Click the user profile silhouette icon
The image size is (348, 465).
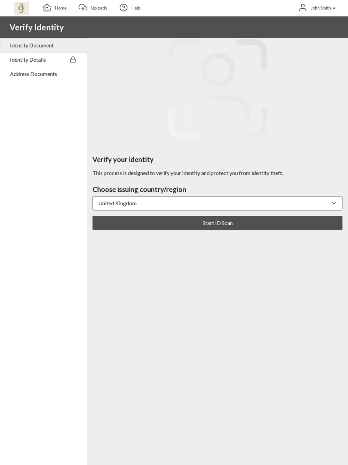tap(303, 8)
